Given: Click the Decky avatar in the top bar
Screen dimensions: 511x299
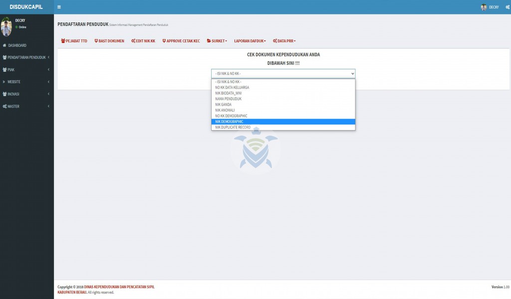Looking at the screenshot, I should coord(484,7).
